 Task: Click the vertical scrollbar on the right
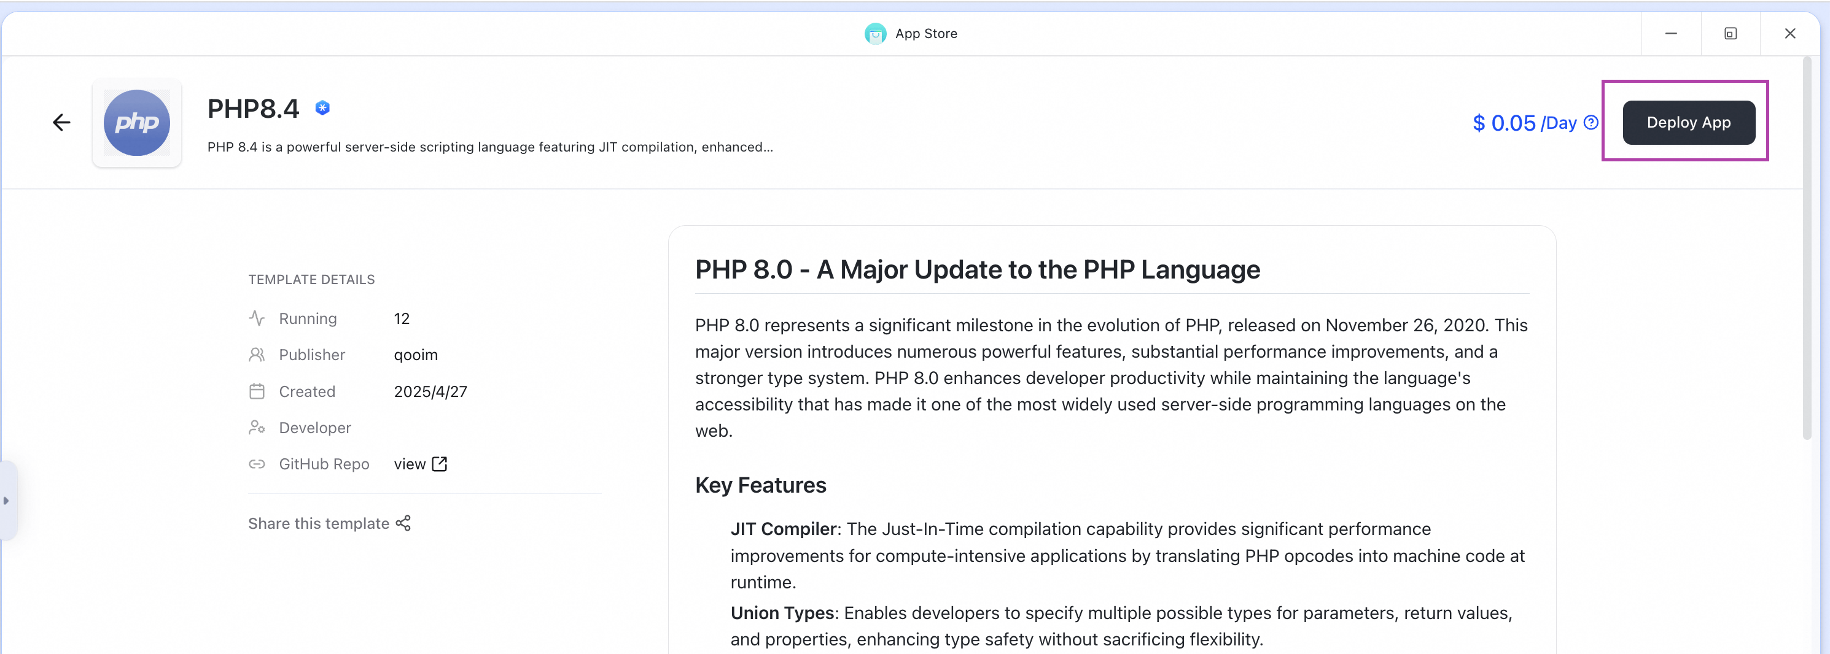click(1807, 248)
